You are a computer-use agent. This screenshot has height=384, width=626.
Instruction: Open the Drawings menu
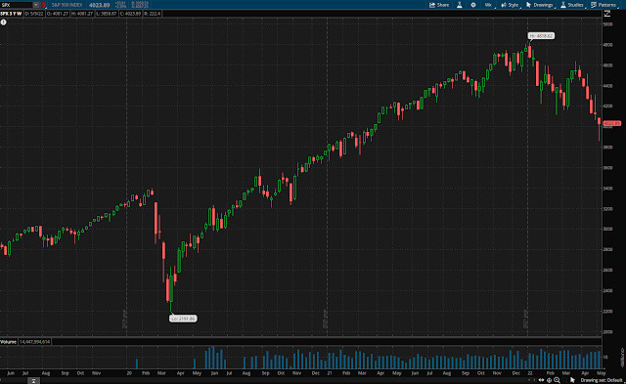[x=540, y=5]
